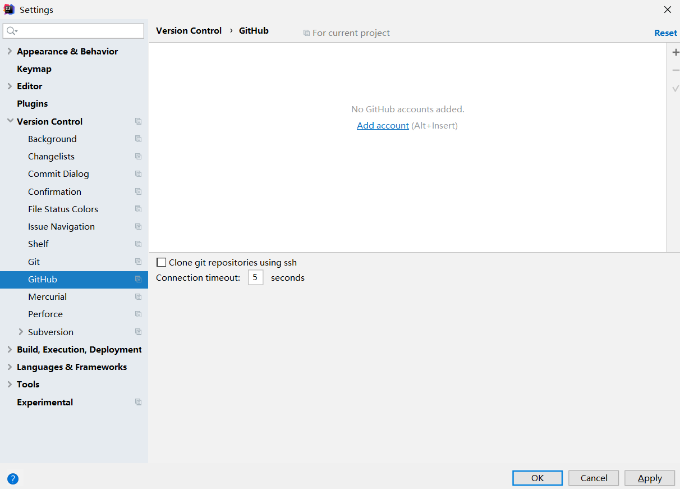This screenshot has height=489, width=680.
Task: Click the project icon beside Perforce row
Action: point(139,314)
